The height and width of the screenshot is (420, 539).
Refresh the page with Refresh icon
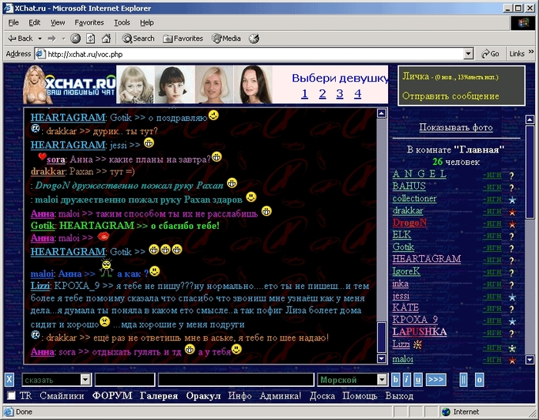pos(90,39)
